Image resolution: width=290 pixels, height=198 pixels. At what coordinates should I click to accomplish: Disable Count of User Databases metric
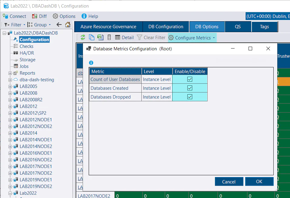(189, 79)
